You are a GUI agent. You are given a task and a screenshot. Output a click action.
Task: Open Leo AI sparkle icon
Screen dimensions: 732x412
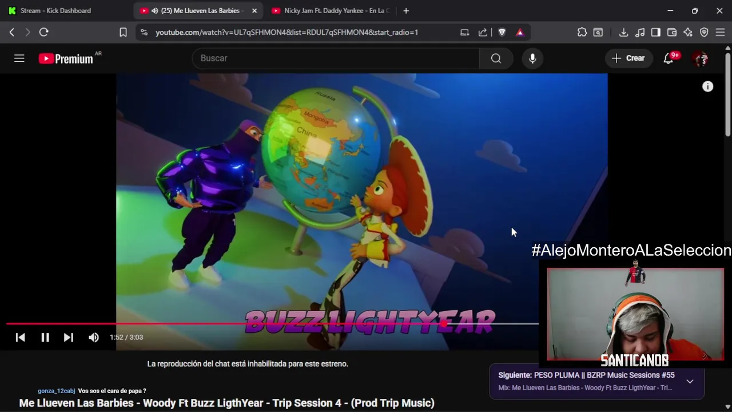pyautogui.click(x=688, y=33)
